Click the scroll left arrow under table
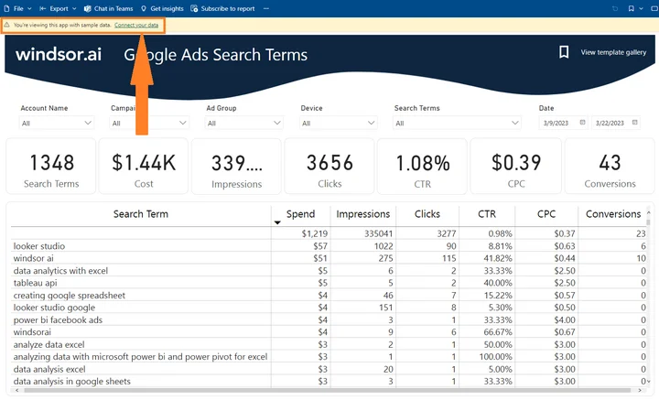This screenshot has width=659, height=400. point(16,390)
